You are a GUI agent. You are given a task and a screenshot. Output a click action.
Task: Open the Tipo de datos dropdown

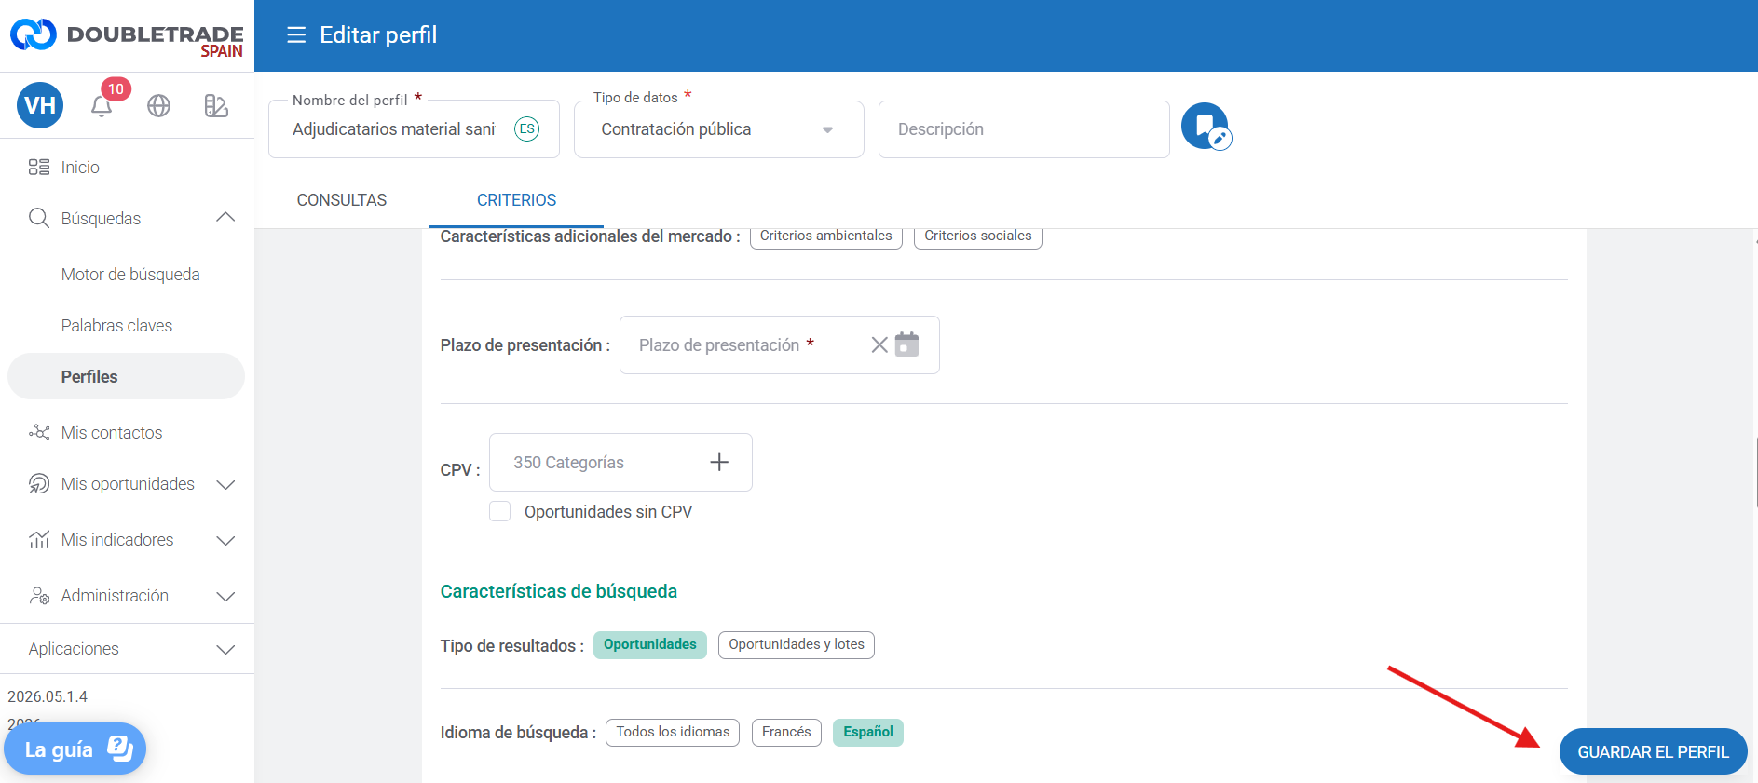[719, 129]
